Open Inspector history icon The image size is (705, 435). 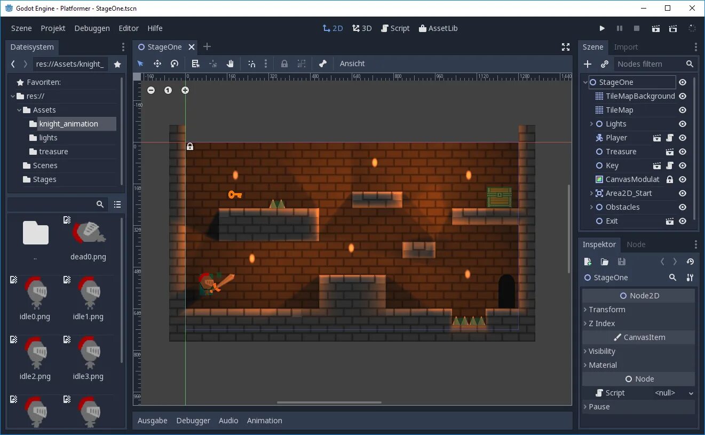pyautogui.click(x=690, y=262)
